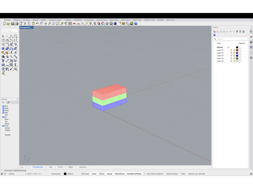The image size is (253, 189).
Task: Select the Circle tool
Action: pyautogui.click(x=3, y=40)
